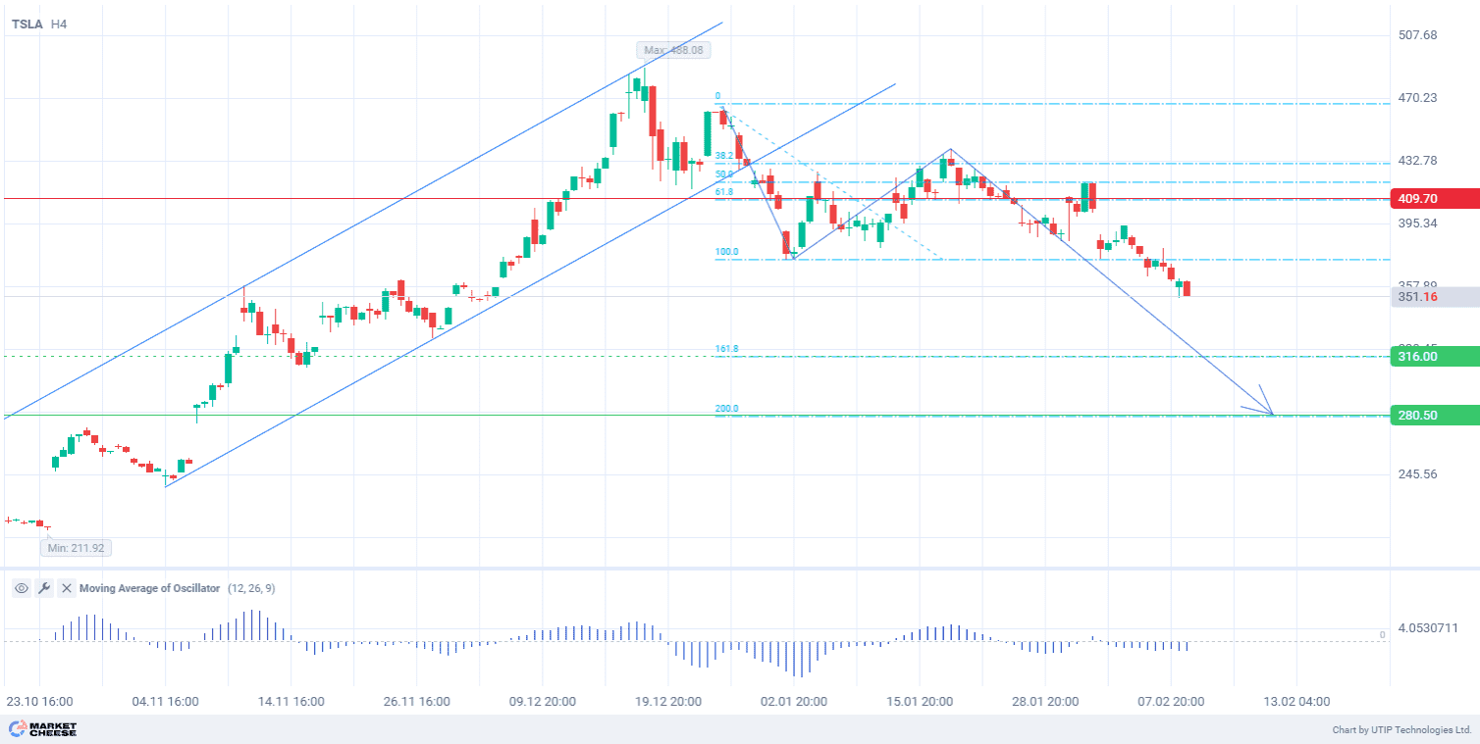
Task: Click the Fibonacci 100.0 level label
Action: pyautogui.click(x=726, y=252)
